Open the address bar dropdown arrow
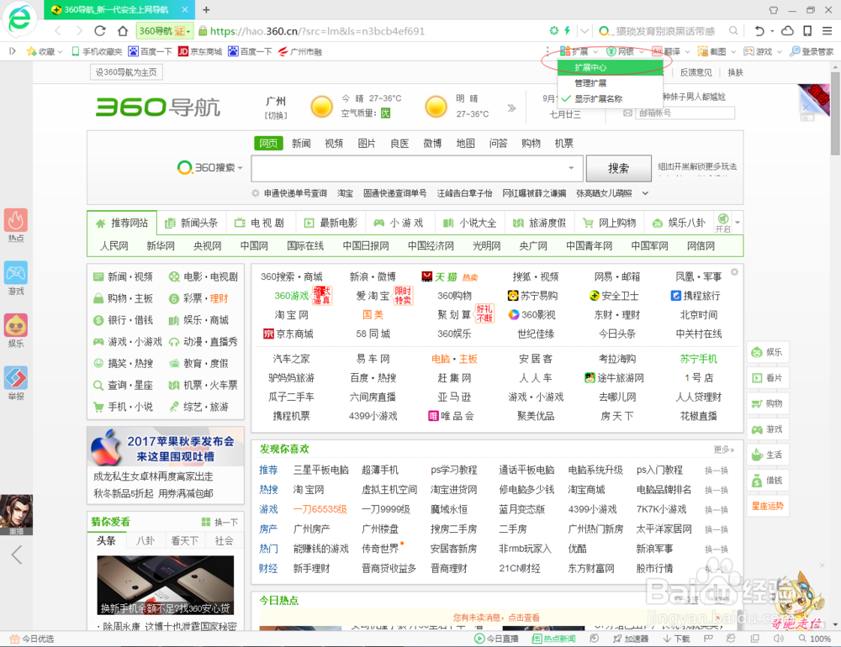The image size is (841, 647). [x=585, y=31]
